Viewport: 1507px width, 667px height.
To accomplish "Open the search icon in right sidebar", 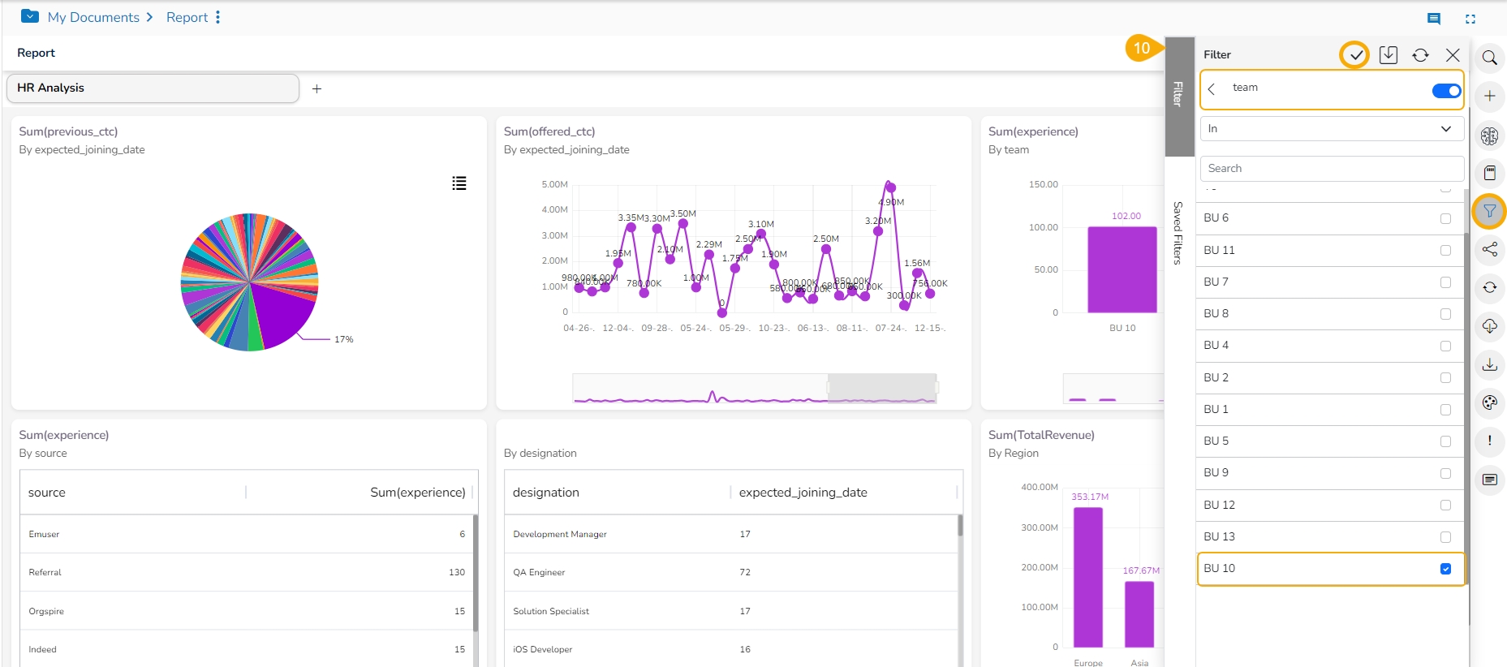I will point(1489,58).
